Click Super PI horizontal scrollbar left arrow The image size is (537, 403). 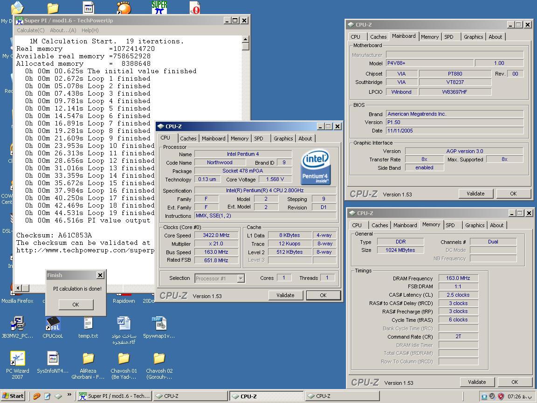coord(18,288)
